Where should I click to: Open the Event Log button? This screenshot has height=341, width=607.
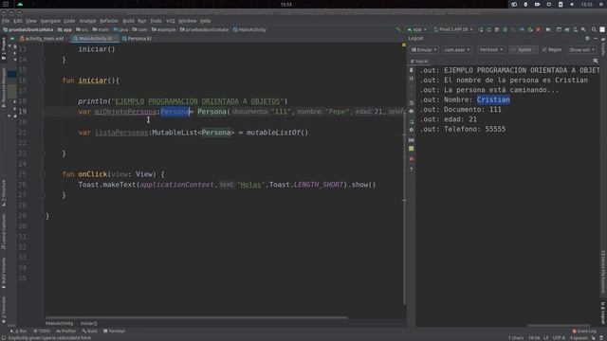(584, 332)
